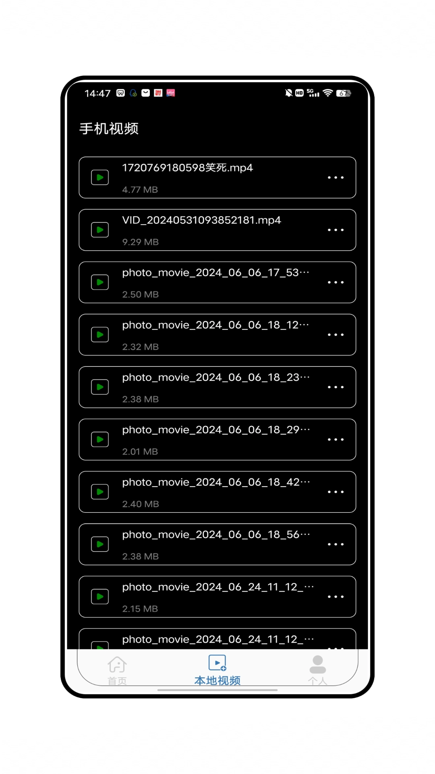The height and width of the screenshot is (774, 435).
Task: Tap play icon for VID_20240531093852181.mp4
Action: tap(100, 230)
